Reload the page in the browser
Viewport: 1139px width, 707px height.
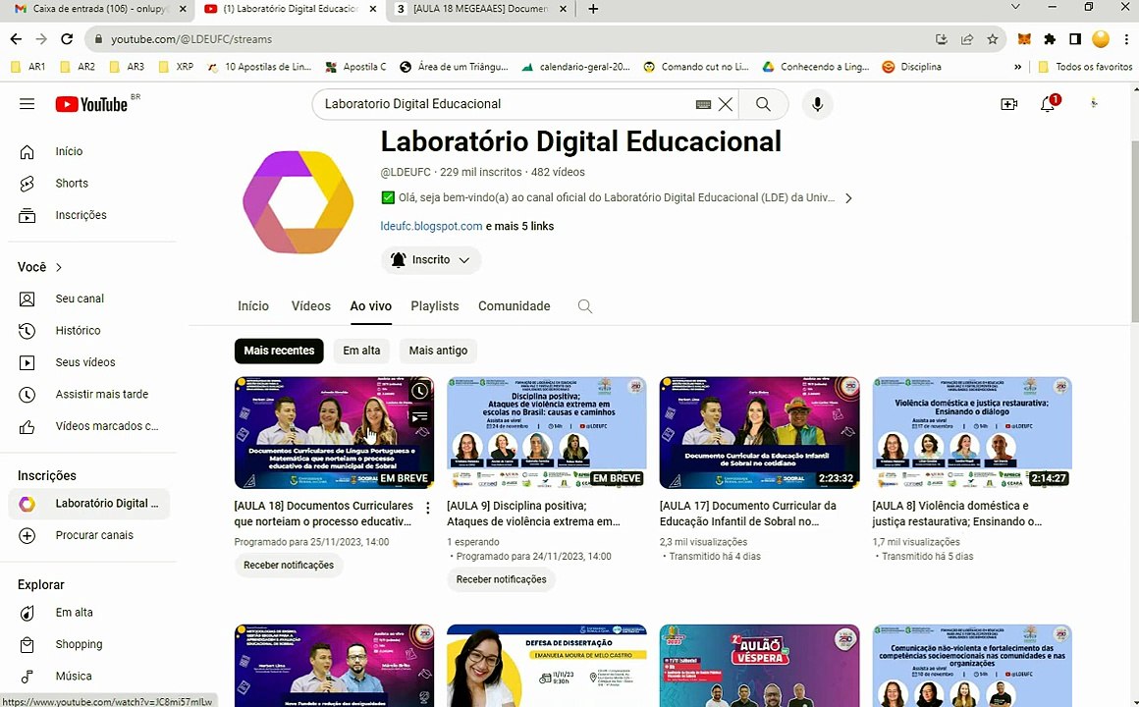coord(67,39)
